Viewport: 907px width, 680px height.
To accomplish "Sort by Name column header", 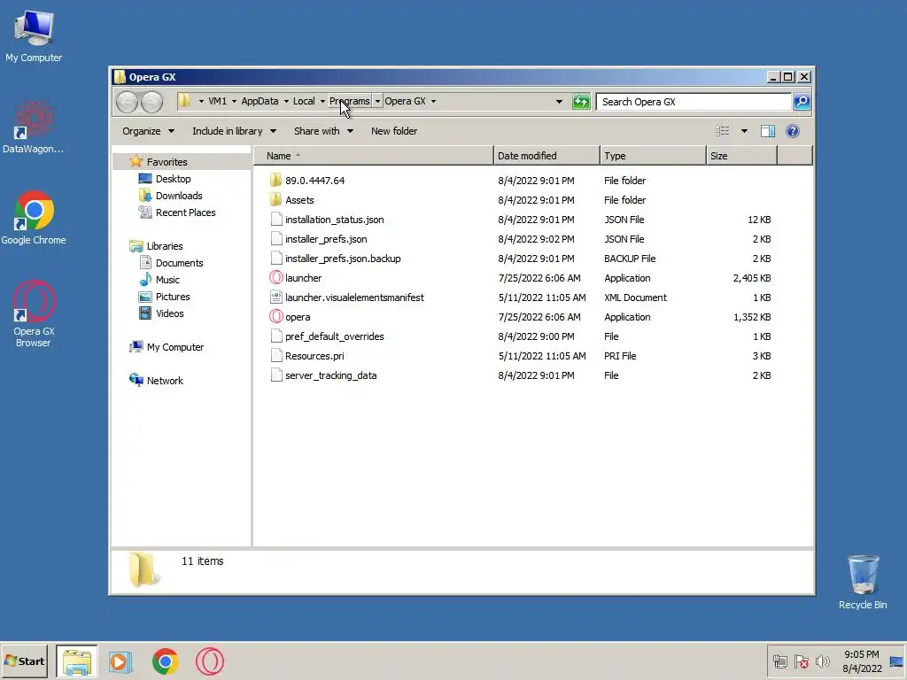I will 374,156.
